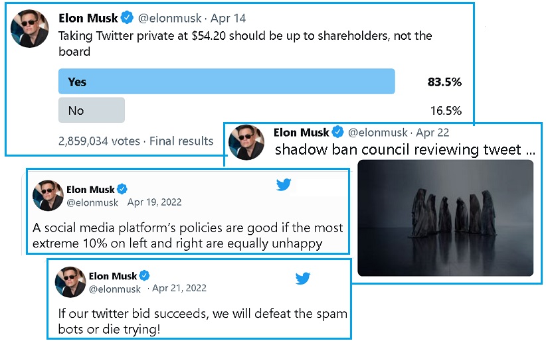Screen dimensions: 546x343
Task: Click the avatar on the spam bots tweet
Action: [x=69, y=282]
